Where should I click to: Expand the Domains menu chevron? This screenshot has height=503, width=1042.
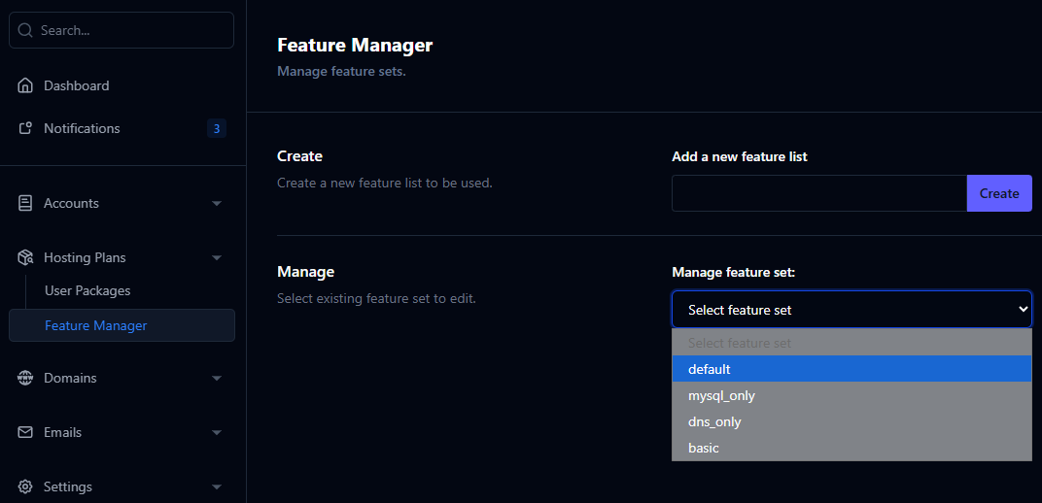click(x=216, y=378)
